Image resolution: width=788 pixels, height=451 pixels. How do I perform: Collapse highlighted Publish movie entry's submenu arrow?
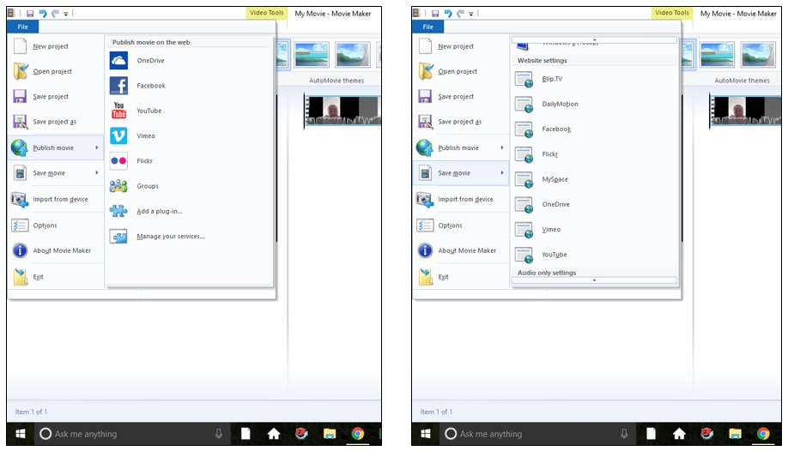tap(96, 147)
